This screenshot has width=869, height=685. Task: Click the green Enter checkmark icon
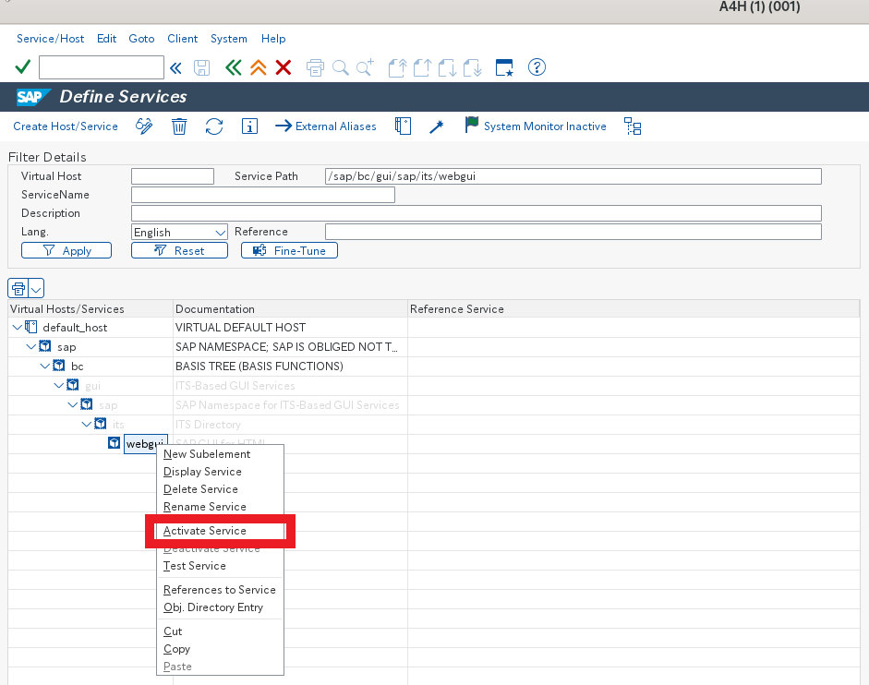[23, 67]
